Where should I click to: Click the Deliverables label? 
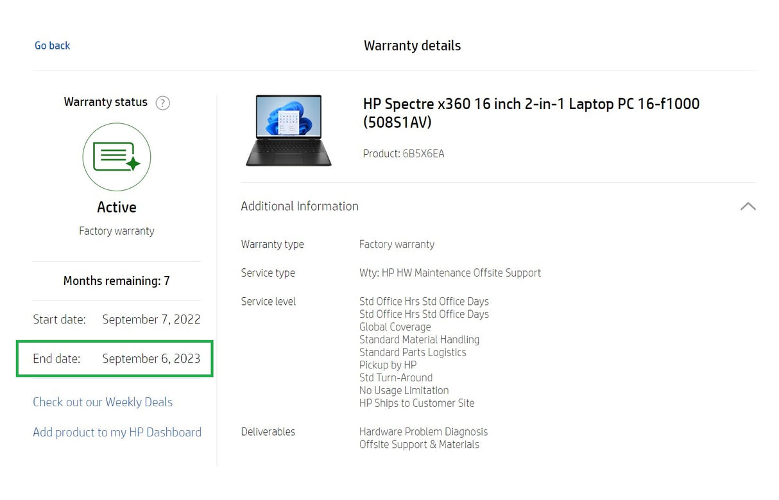point(268,431)
